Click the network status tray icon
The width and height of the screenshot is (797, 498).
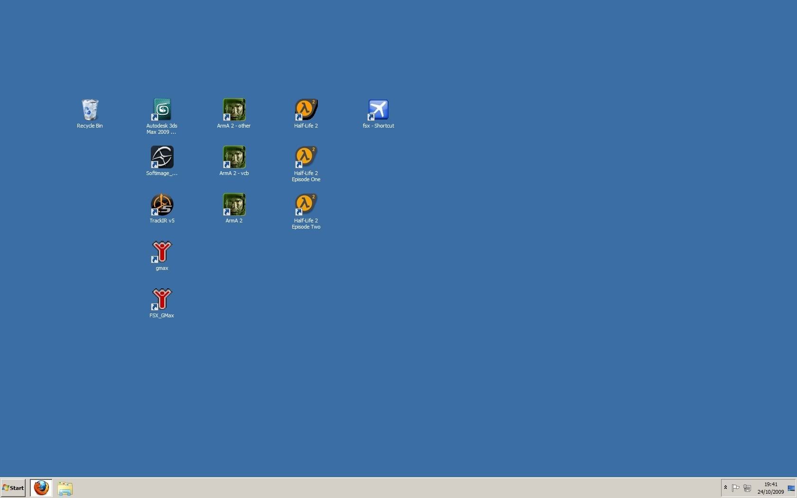[x=747, y=488]
